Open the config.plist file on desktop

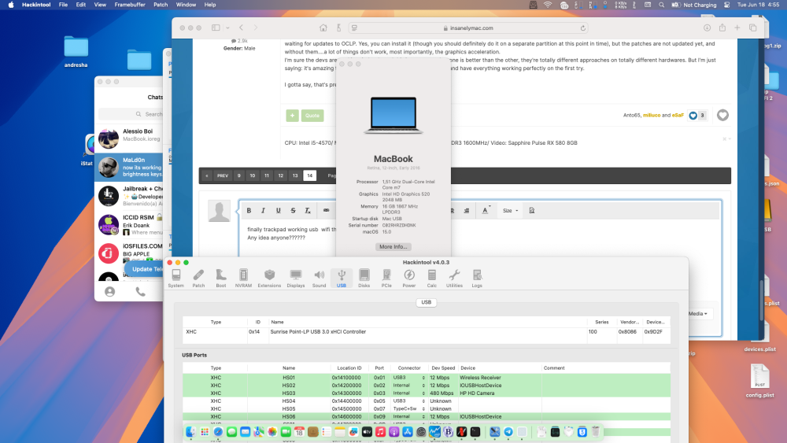[x=760, y=382]
